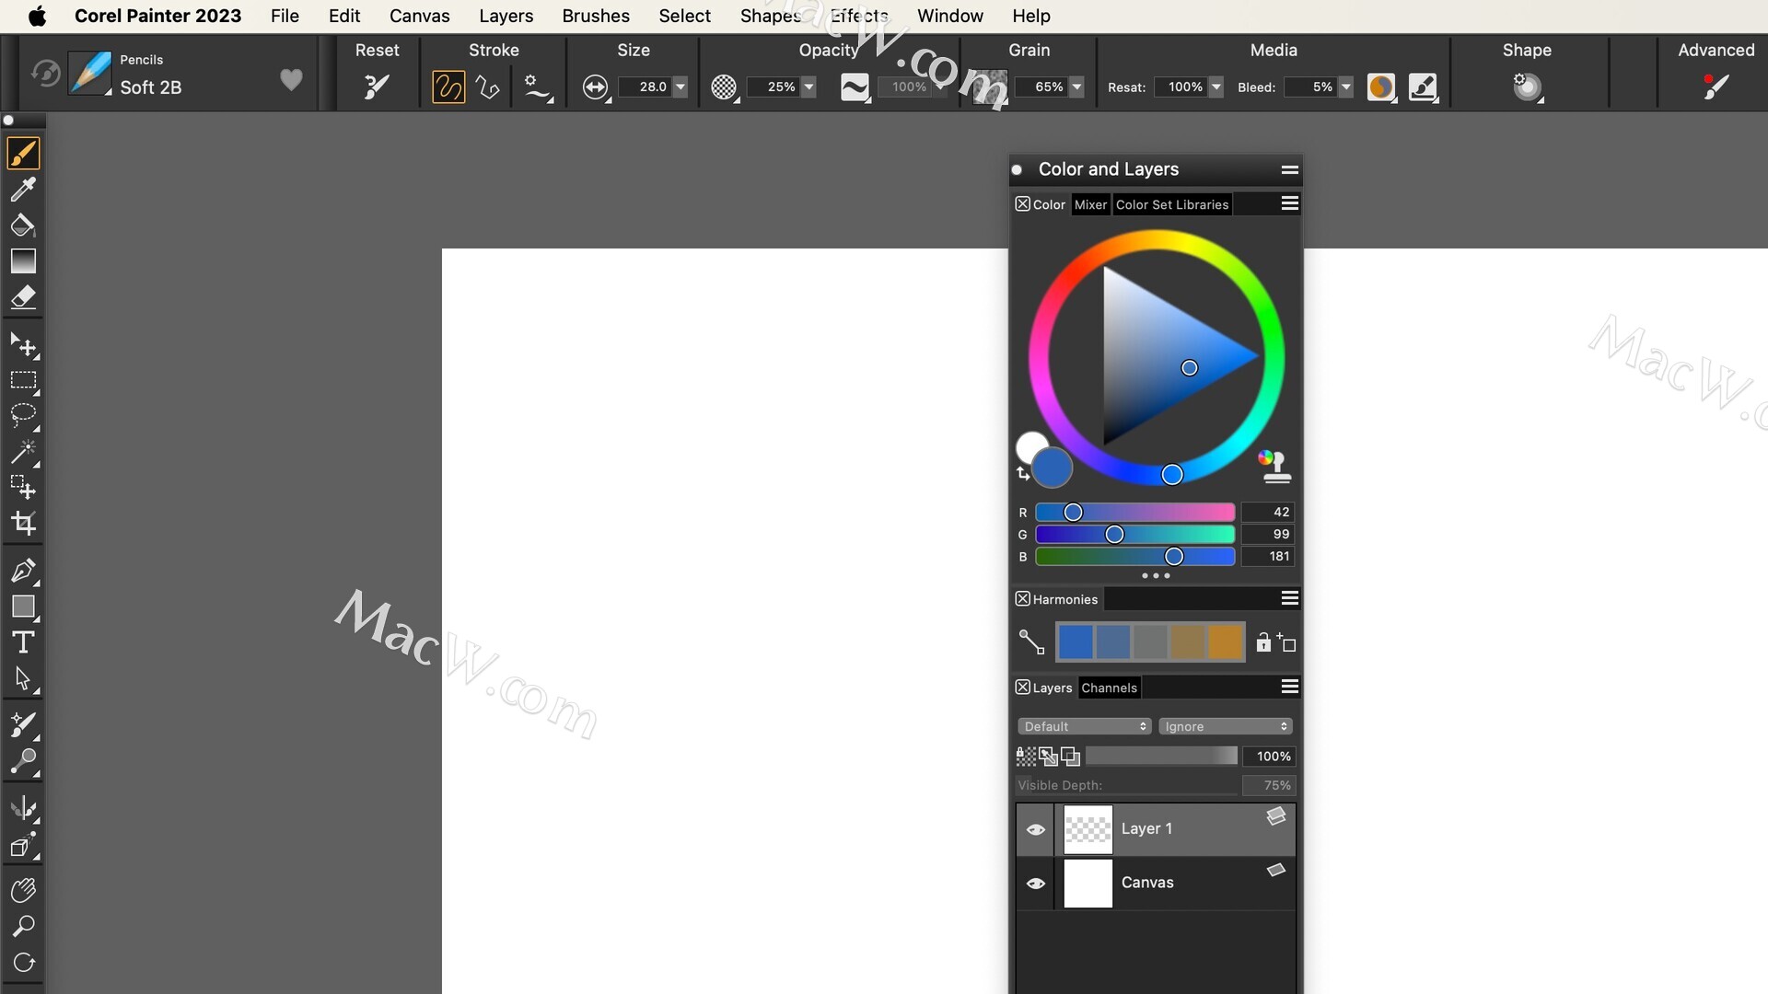This screenshot has height=994, width=1768.
Task: Open the Grain 65% slider dropdown
Action: (1076, 87)
